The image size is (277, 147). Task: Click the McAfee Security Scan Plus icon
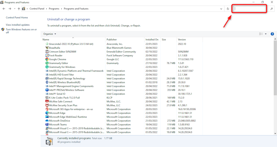click(47, 105)
